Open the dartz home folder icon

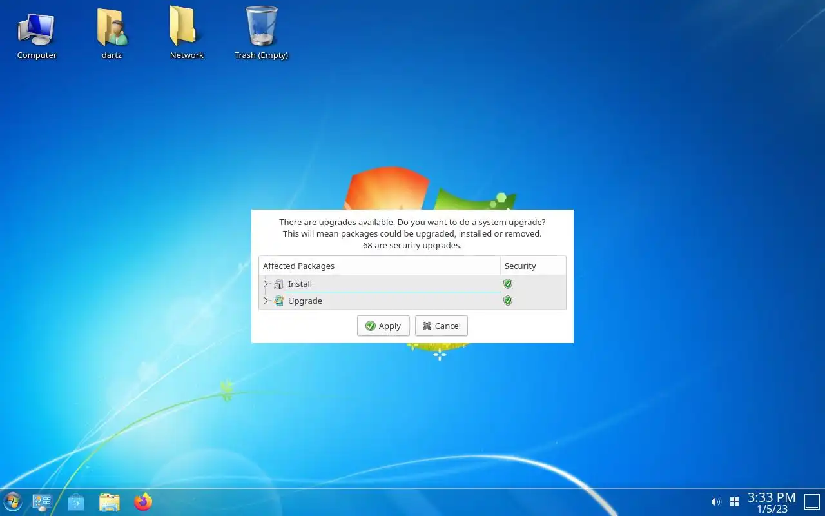pos(112,34)
